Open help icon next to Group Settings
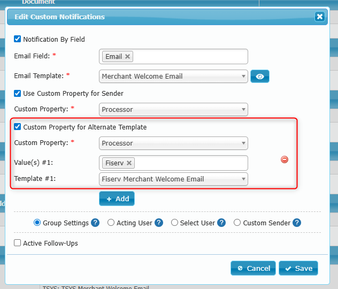Viewport: 338px width, 289px height. click(95, 223)
